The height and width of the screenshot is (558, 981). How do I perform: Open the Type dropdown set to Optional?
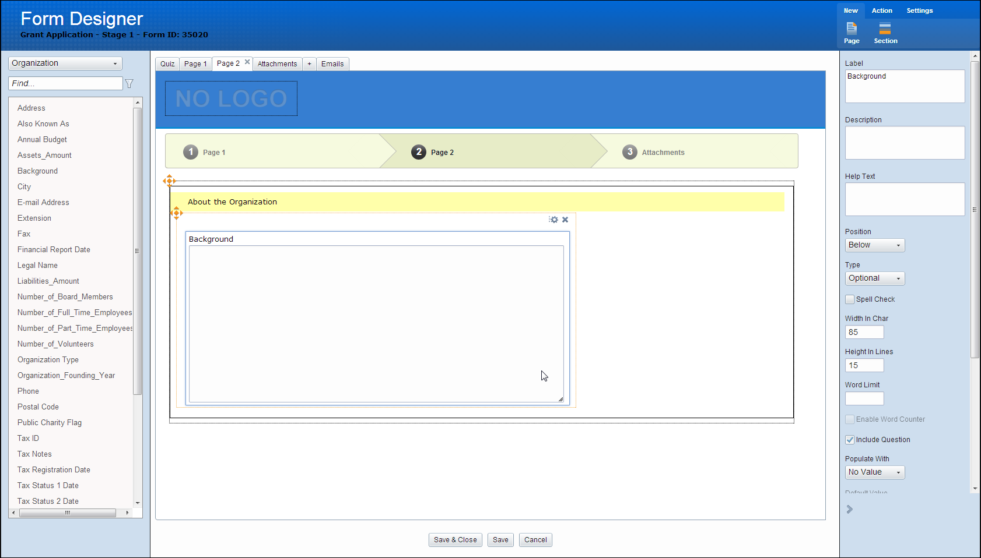point(874,278)
